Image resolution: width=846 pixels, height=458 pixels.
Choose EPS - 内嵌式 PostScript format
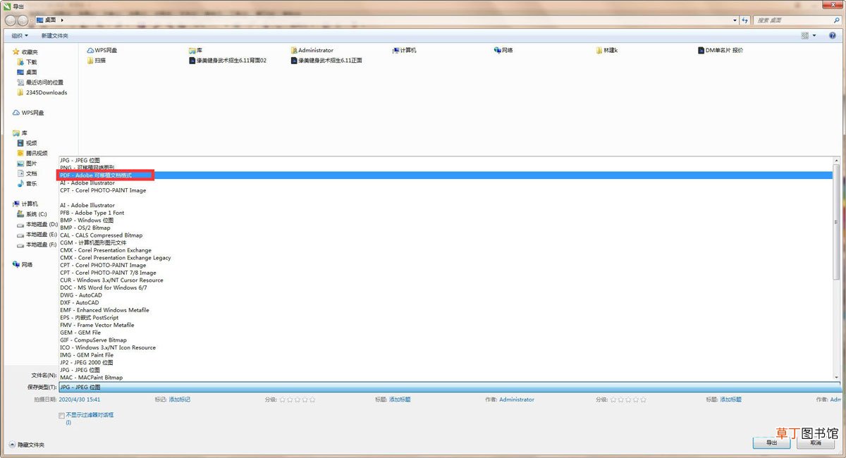(445, 318)
